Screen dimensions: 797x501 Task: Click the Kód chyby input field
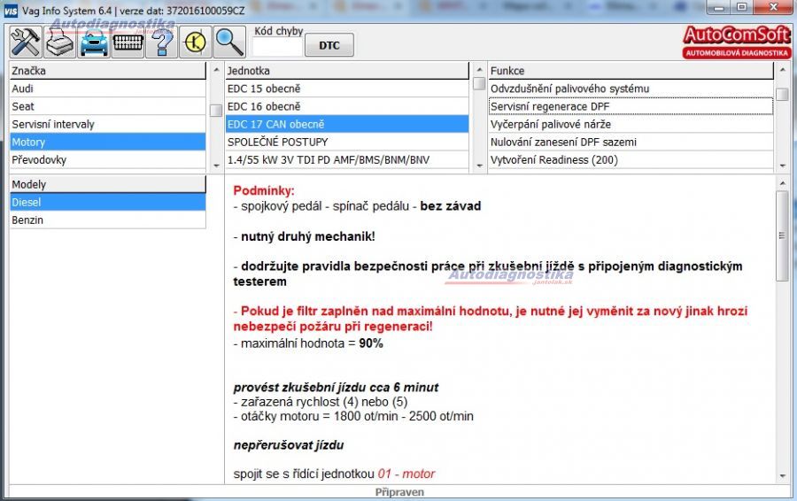(x=277, y=47)
